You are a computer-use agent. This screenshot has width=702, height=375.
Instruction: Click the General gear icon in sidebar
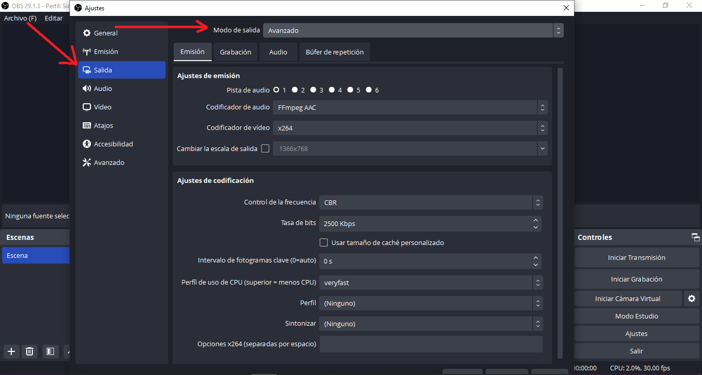pos(87,33)
